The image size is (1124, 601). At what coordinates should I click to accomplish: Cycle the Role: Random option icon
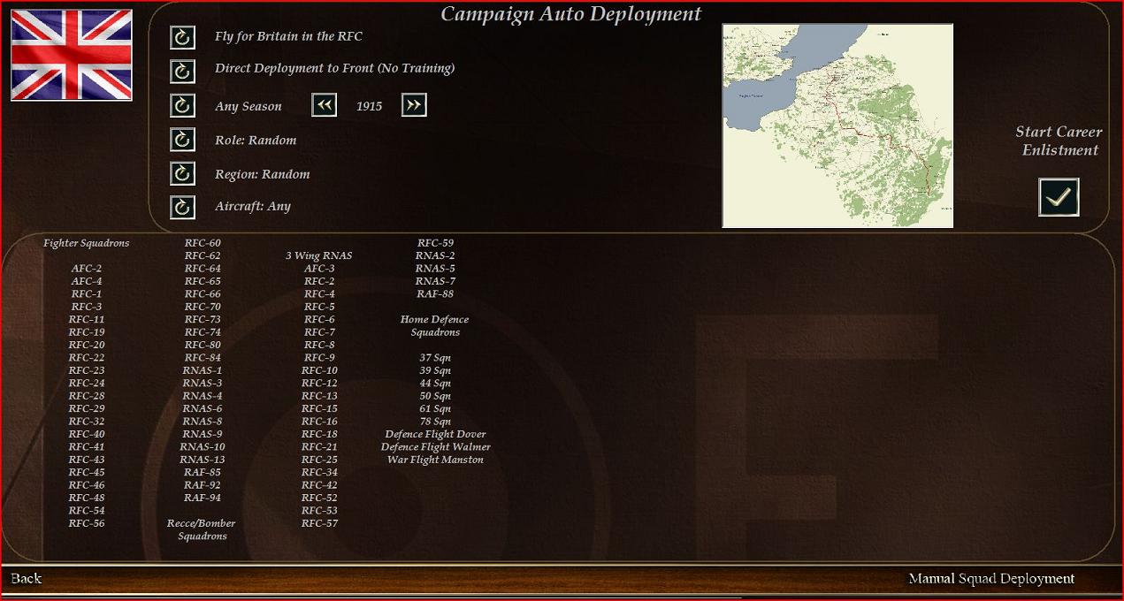[182, 140]
